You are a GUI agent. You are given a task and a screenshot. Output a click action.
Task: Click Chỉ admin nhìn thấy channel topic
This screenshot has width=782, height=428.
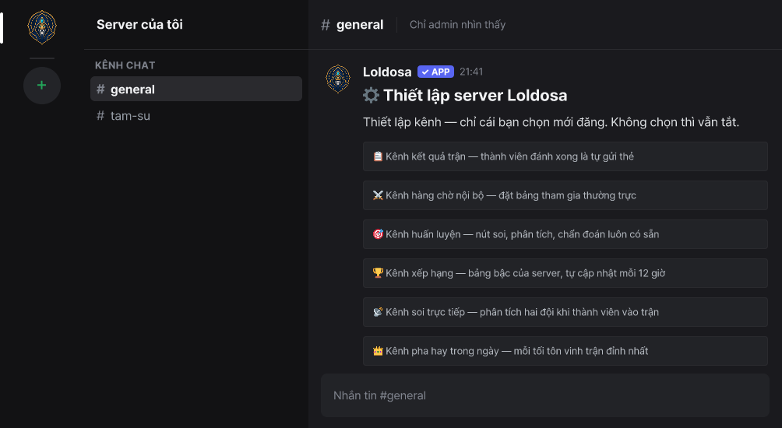tap(457, 24)
